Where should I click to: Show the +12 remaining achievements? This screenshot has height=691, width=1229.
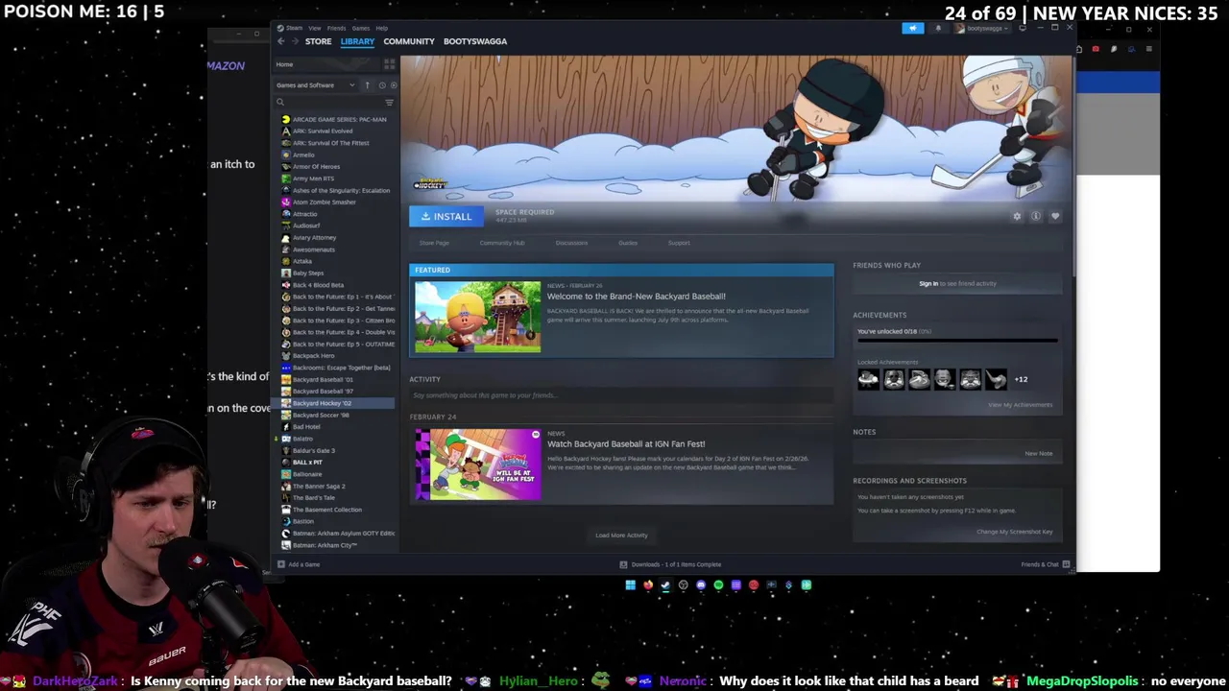point(1021,380)
